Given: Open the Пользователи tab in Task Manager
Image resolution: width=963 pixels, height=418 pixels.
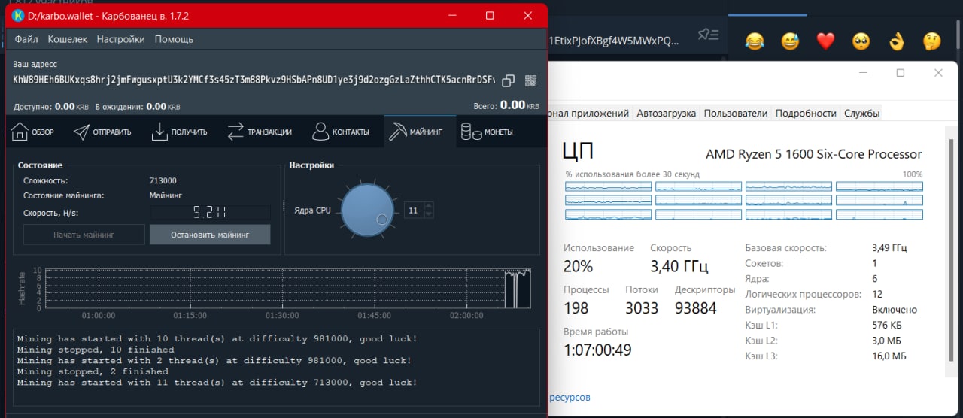Looking at the screenshot, I should [x=736, y=113].
